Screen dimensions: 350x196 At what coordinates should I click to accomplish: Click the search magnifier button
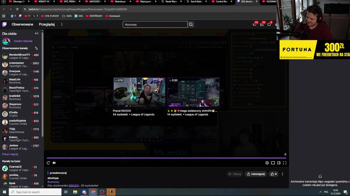(191, 24)
